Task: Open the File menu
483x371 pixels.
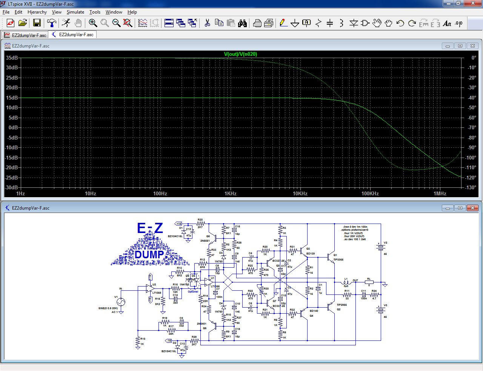Action: click(x=6, y=12)
